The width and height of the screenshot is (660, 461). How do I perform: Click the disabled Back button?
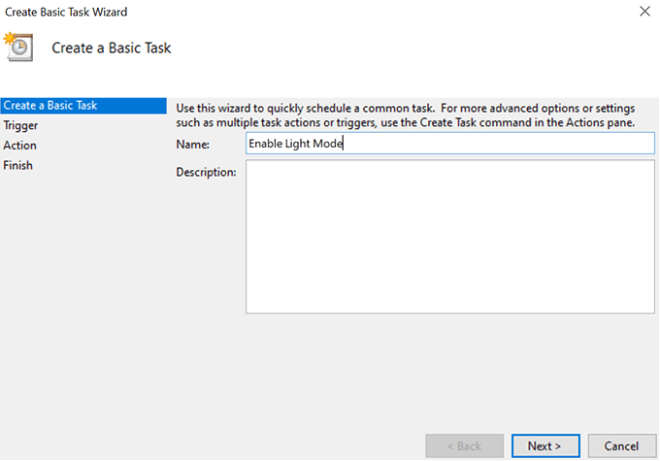tap(464, 445)
